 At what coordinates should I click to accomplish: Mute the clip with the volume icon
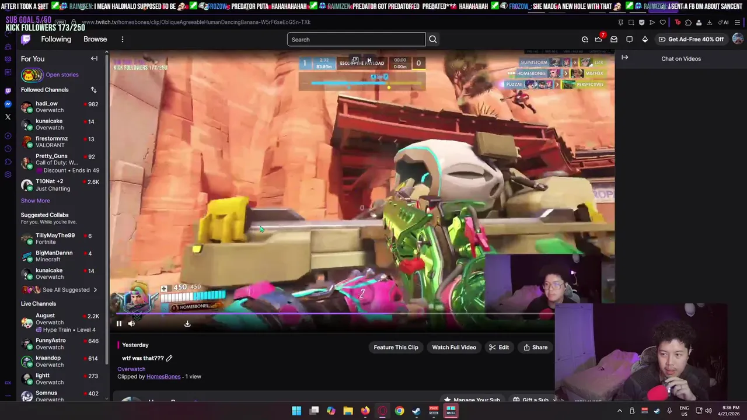tap(131, 323)
